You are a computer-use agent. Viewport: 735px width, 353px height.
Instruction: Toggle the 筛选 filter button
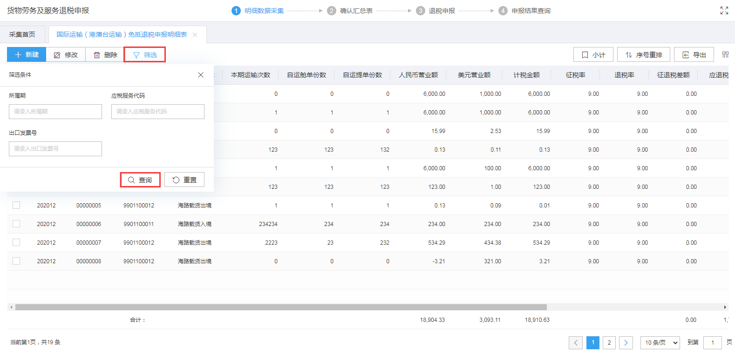coord(145,55)
